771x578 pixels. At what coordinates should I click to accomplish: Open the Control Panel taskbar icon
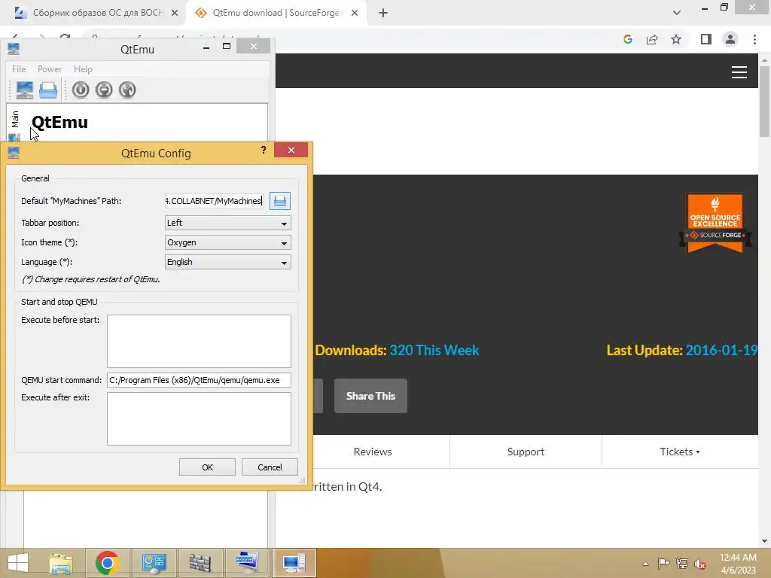pyautogui.click(x=154, y=563)
